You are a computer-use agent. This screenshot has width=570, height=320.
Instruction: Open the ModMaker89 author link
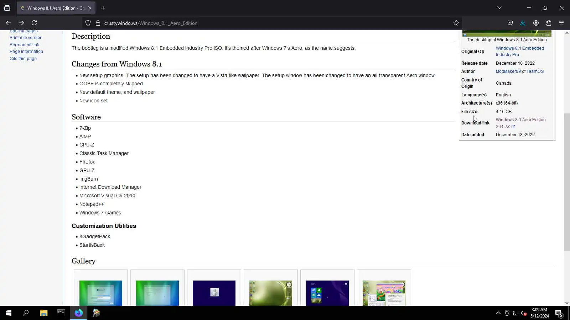(x=508, y=71)
